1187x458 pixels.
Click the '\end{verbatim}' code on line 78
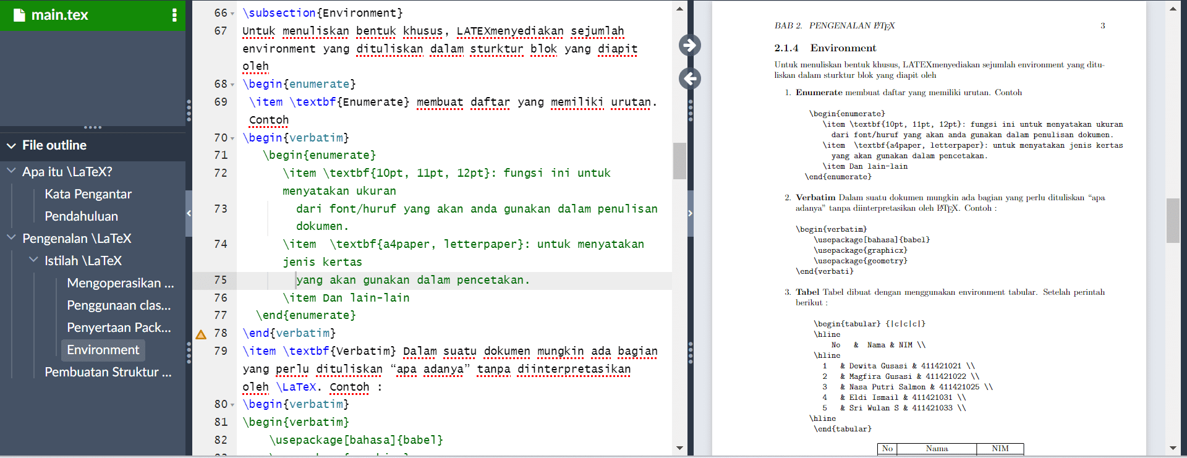point(289,333)
